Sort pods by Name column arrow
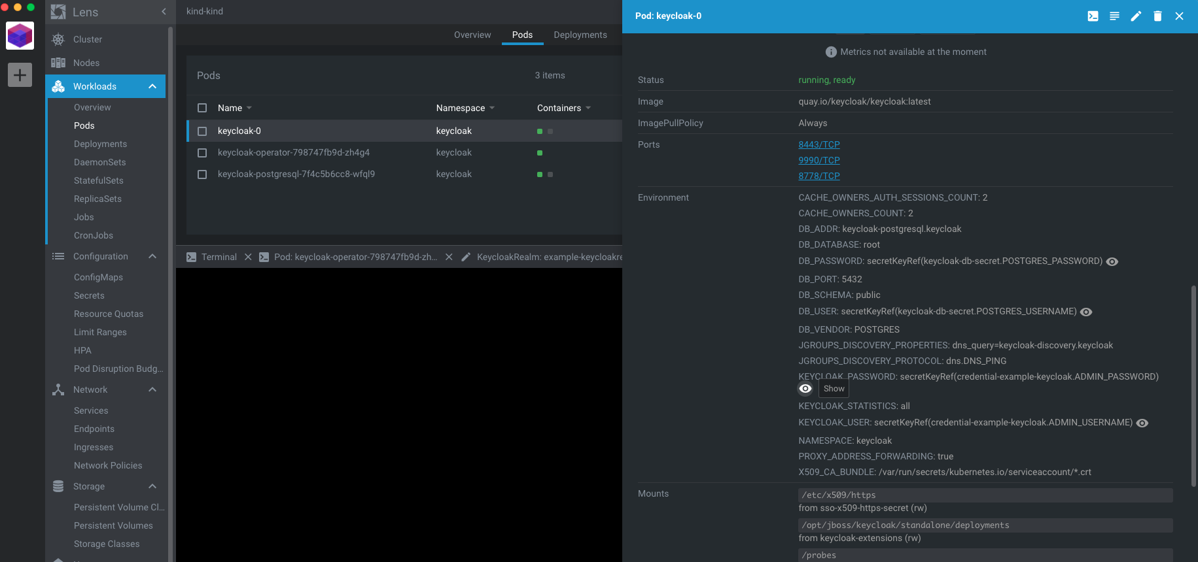The width and height of the screenshot is (1198, 562). point(249,108)
